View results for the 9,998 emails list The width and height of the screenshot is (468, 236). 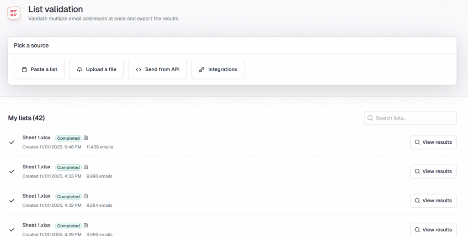433,171
